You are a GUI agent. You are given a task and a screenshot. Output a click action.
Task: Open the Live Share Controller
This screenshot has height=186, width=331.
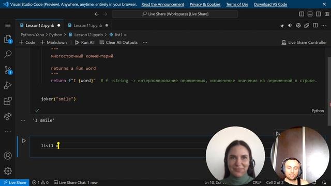click(304, 42)
